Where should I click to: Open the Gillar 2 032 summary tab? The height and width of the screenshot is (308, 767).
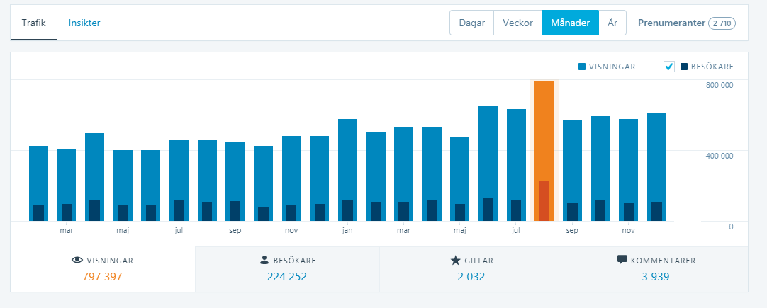[x=471, y=269]
